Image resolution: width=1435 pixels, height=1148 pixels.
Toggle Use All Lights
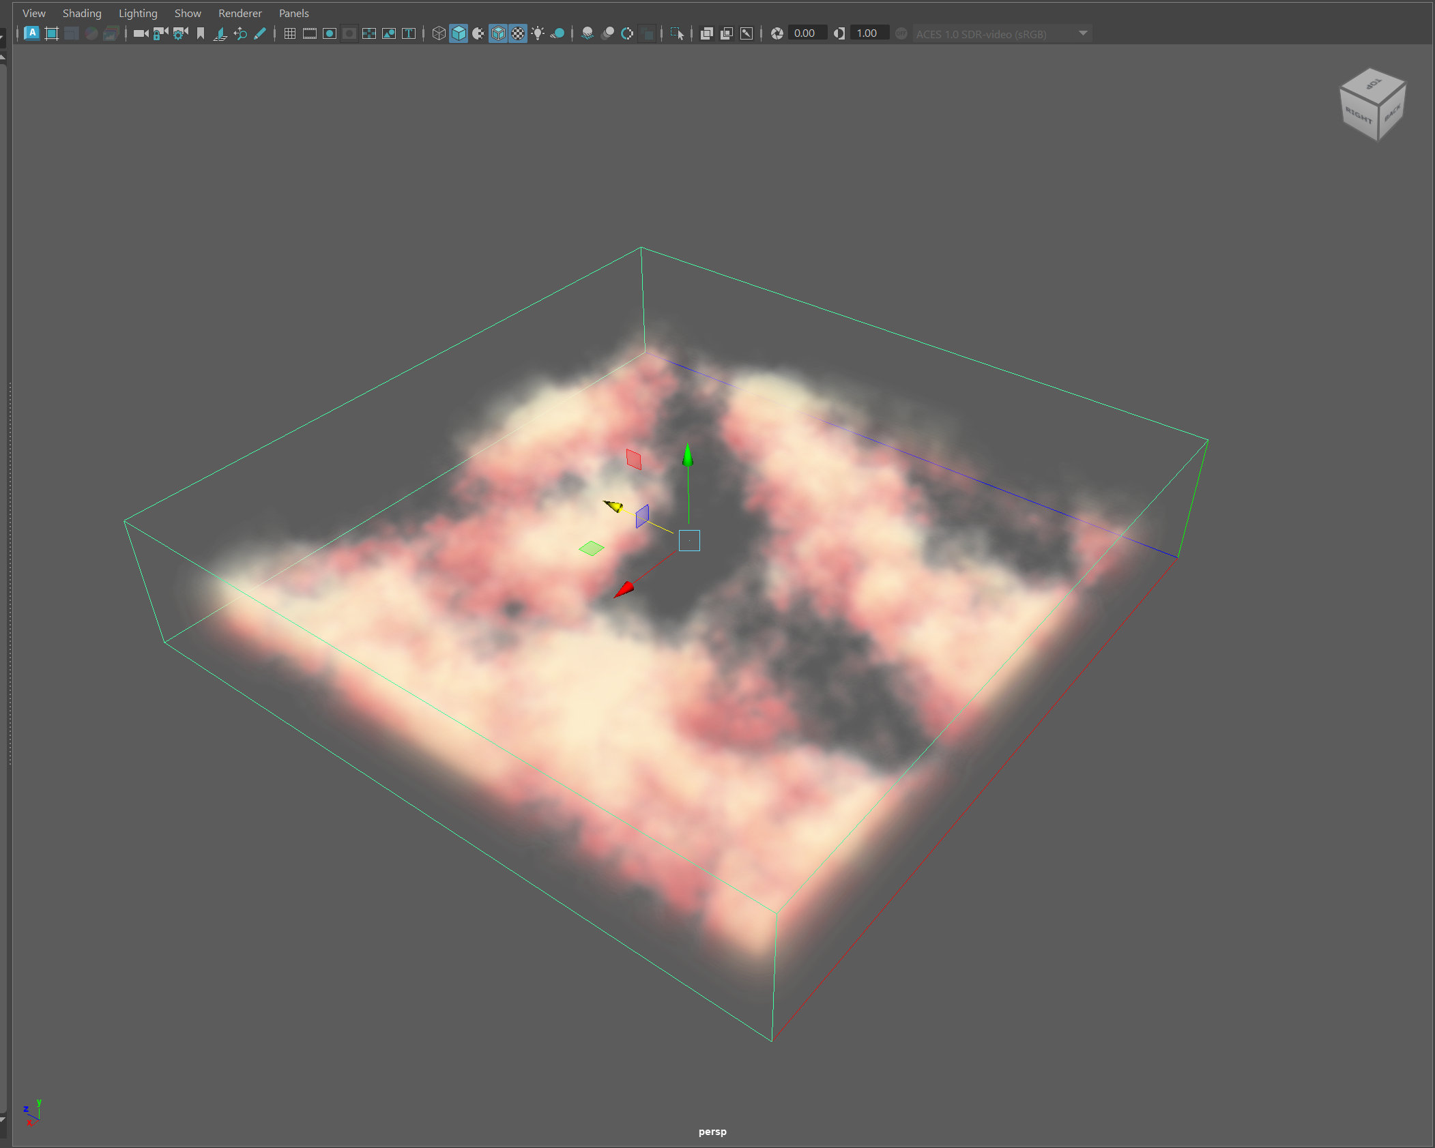[538, 33]
